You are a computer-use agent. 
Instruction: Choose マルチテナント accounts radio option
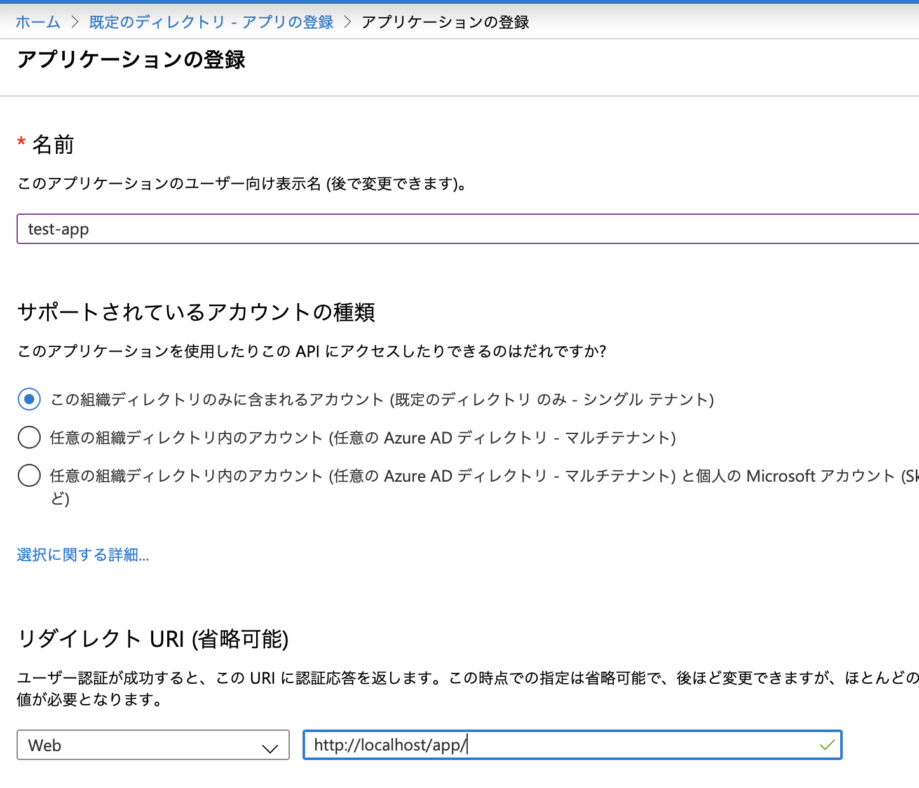point(29,437)
